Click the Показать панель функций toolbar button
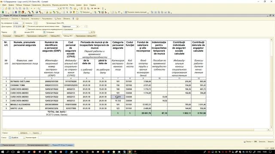The height and width of the screenshot is (154, 275). pyautogui.click(x=136, y=12)
